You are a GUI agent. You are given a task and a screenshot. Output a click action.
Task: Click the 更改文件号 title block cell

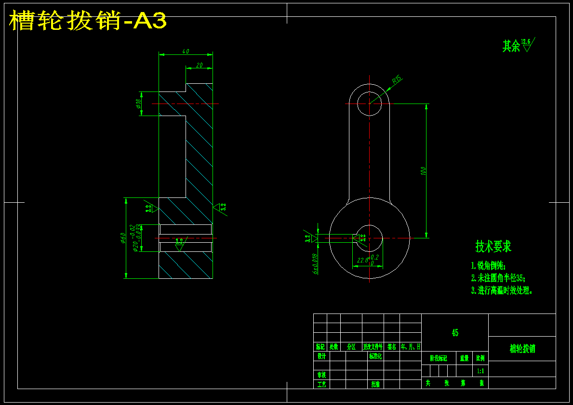tap(373, 347)
